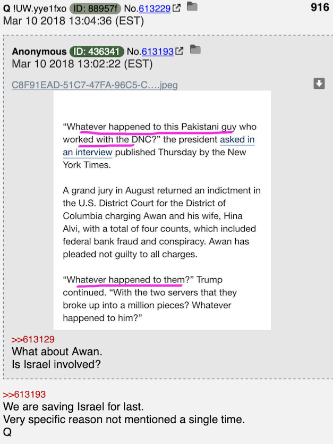
Task: Open post number link 613193
Action: coord(158,52)
